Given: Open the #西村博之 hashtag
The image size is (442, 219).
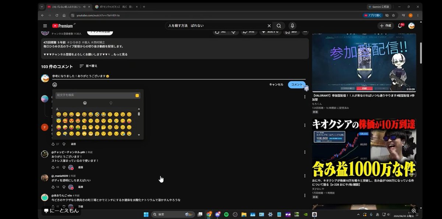Looking at the screenshot, I should tap(98, 42).
